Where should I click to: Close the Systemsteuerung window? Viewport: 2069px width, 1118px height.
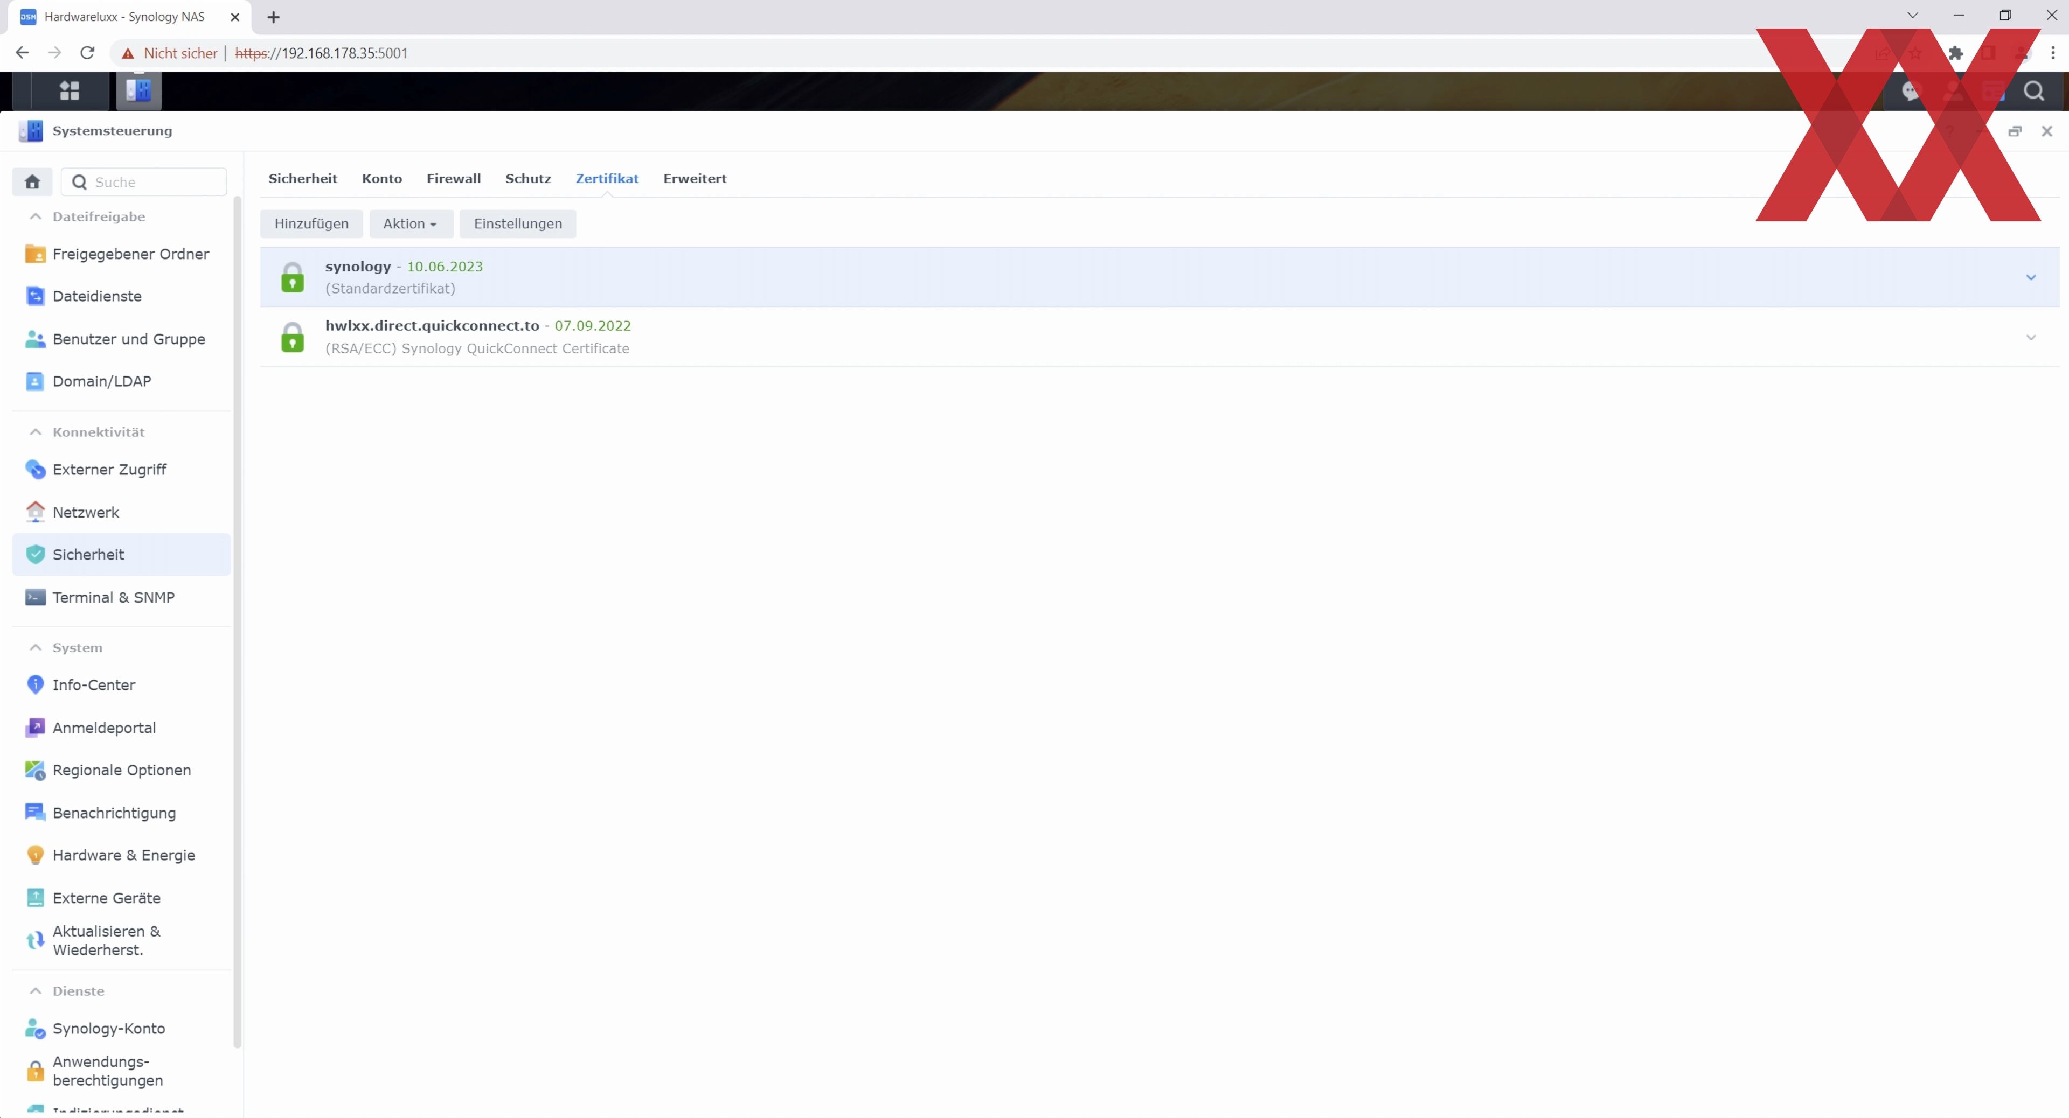(2046, 131)
